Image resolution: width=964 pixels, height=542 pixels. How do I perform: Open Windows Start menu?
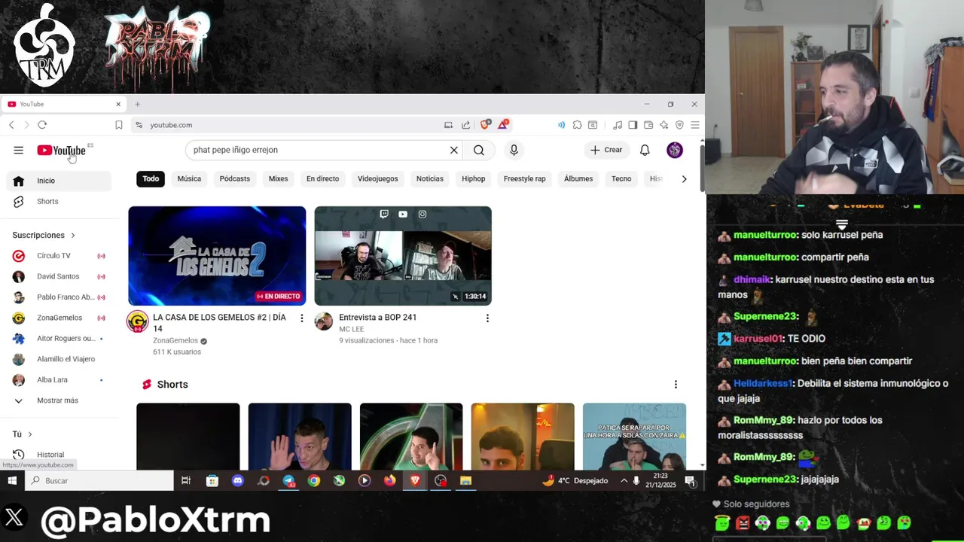coord(12,480)
